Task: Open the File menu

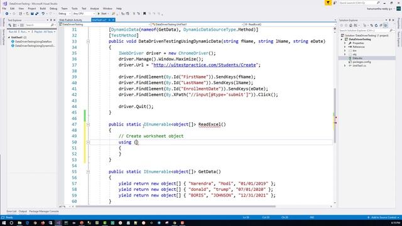Action: [4, 8]
